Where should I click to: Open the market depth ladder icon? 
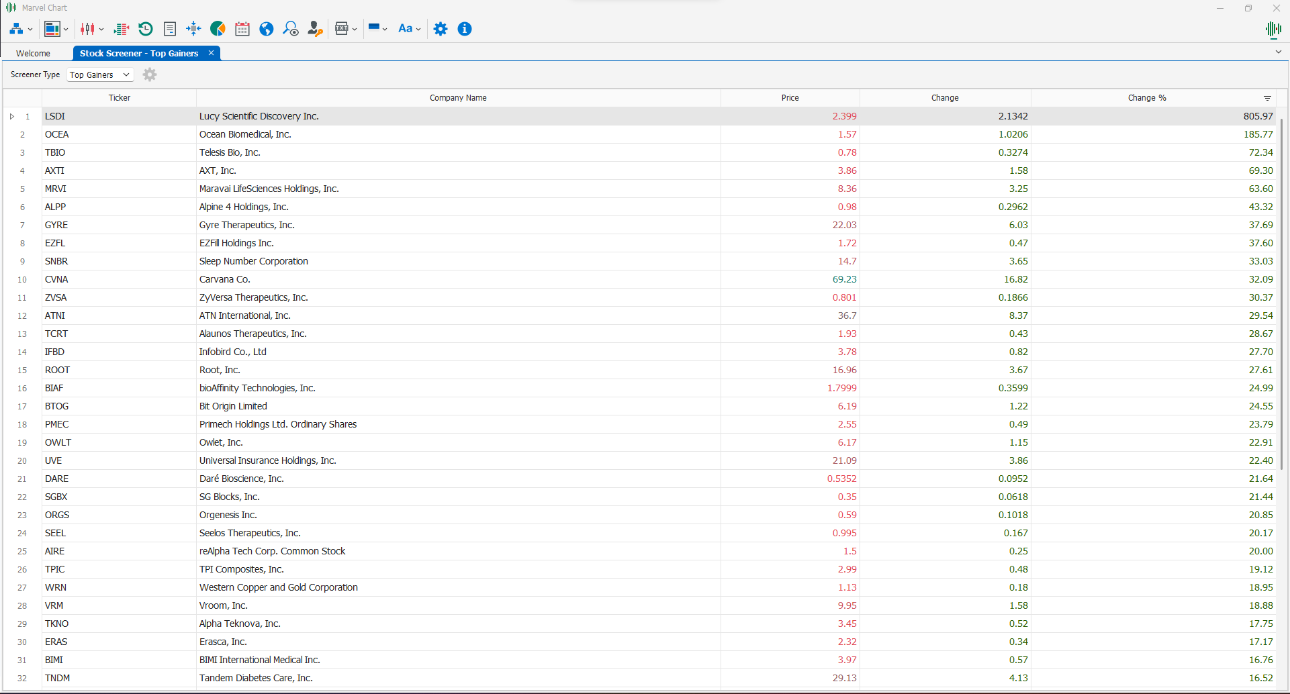(122, 29)
